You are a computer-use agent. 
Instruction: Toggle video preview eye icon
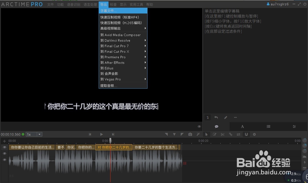click(199, 127)
